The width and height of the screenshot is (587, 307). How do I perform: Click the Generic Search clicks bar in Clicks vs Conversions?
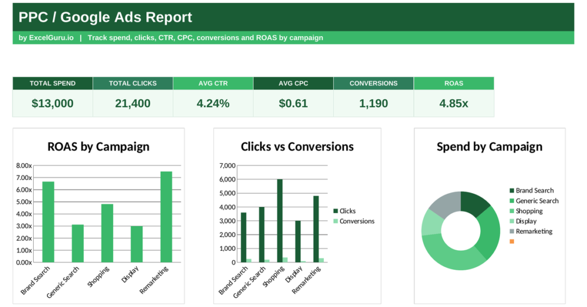pyautogui.click(x=261, y=234)
